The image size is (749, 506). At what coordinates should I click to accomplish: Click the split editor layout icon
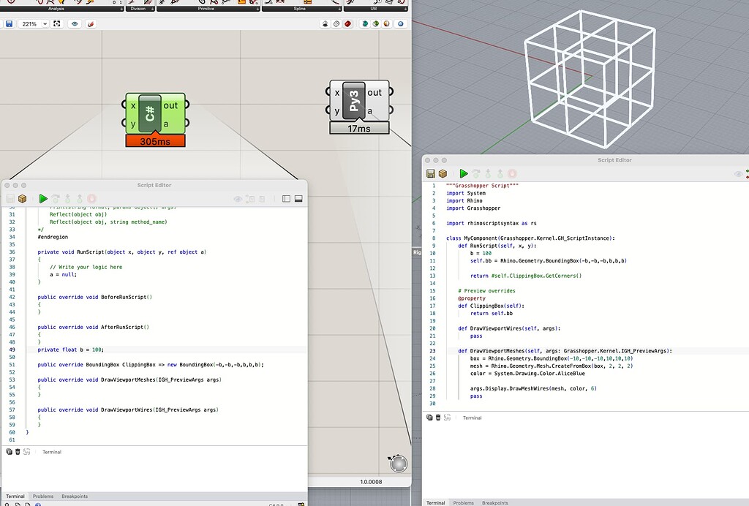pos(285,199)
